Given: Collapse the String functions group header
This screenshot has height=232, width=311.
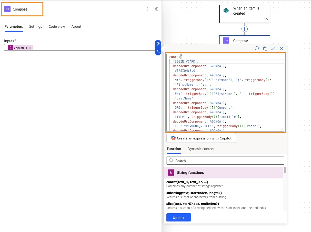Looking at the screenshot, I should 224,173.
